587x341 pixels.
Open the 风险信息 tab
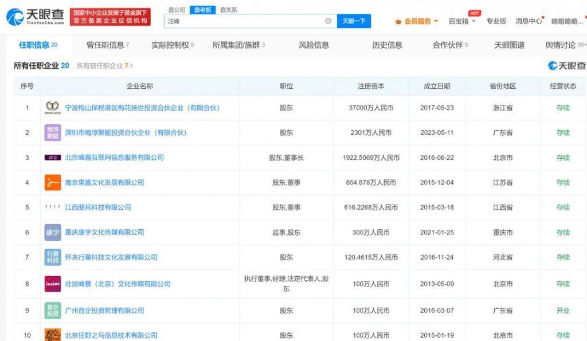coord(314,45)
